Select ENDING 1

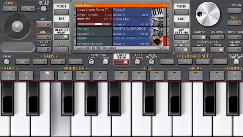point(217,75)
